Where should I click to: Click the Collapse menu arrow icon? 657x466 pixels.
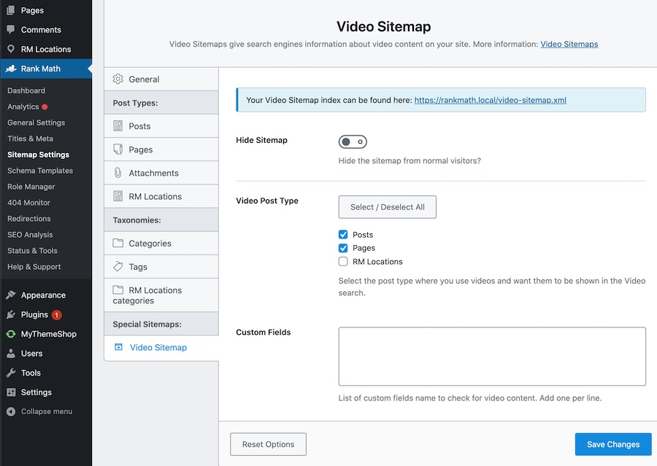click(11, 411)
